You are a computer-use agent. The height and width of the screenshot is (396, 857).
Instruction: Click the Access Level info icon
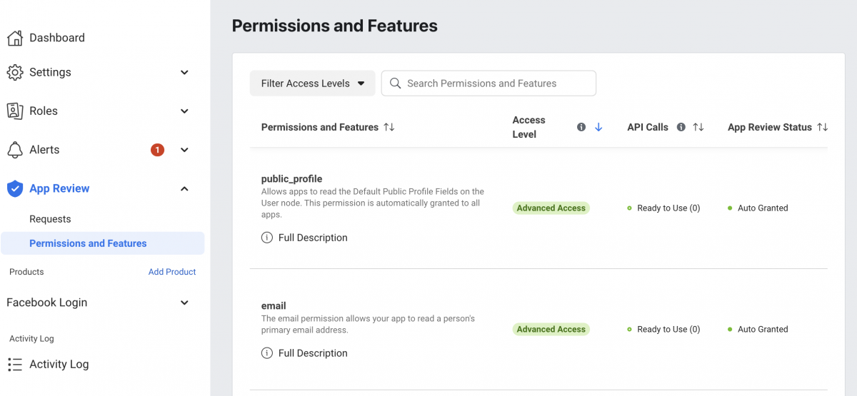click(581, 127)
